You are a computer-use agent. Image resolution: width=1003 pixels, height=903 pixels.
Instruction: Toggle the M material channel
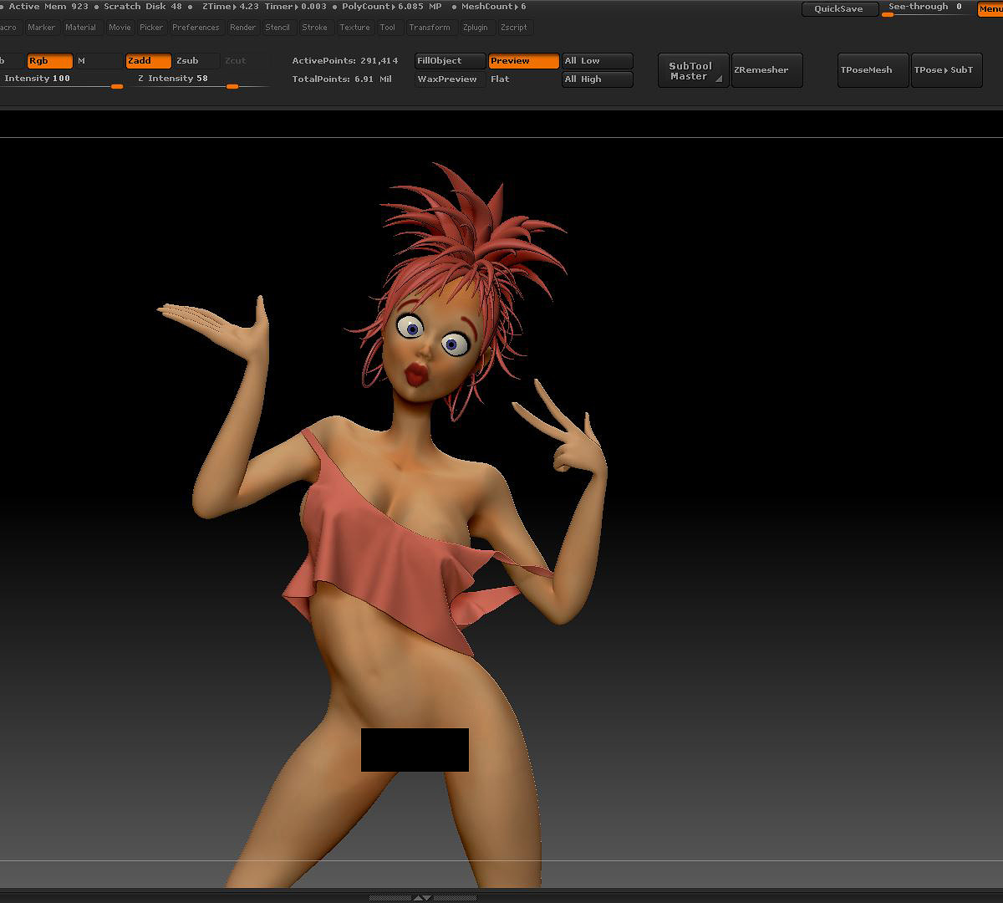coord(99,61)
